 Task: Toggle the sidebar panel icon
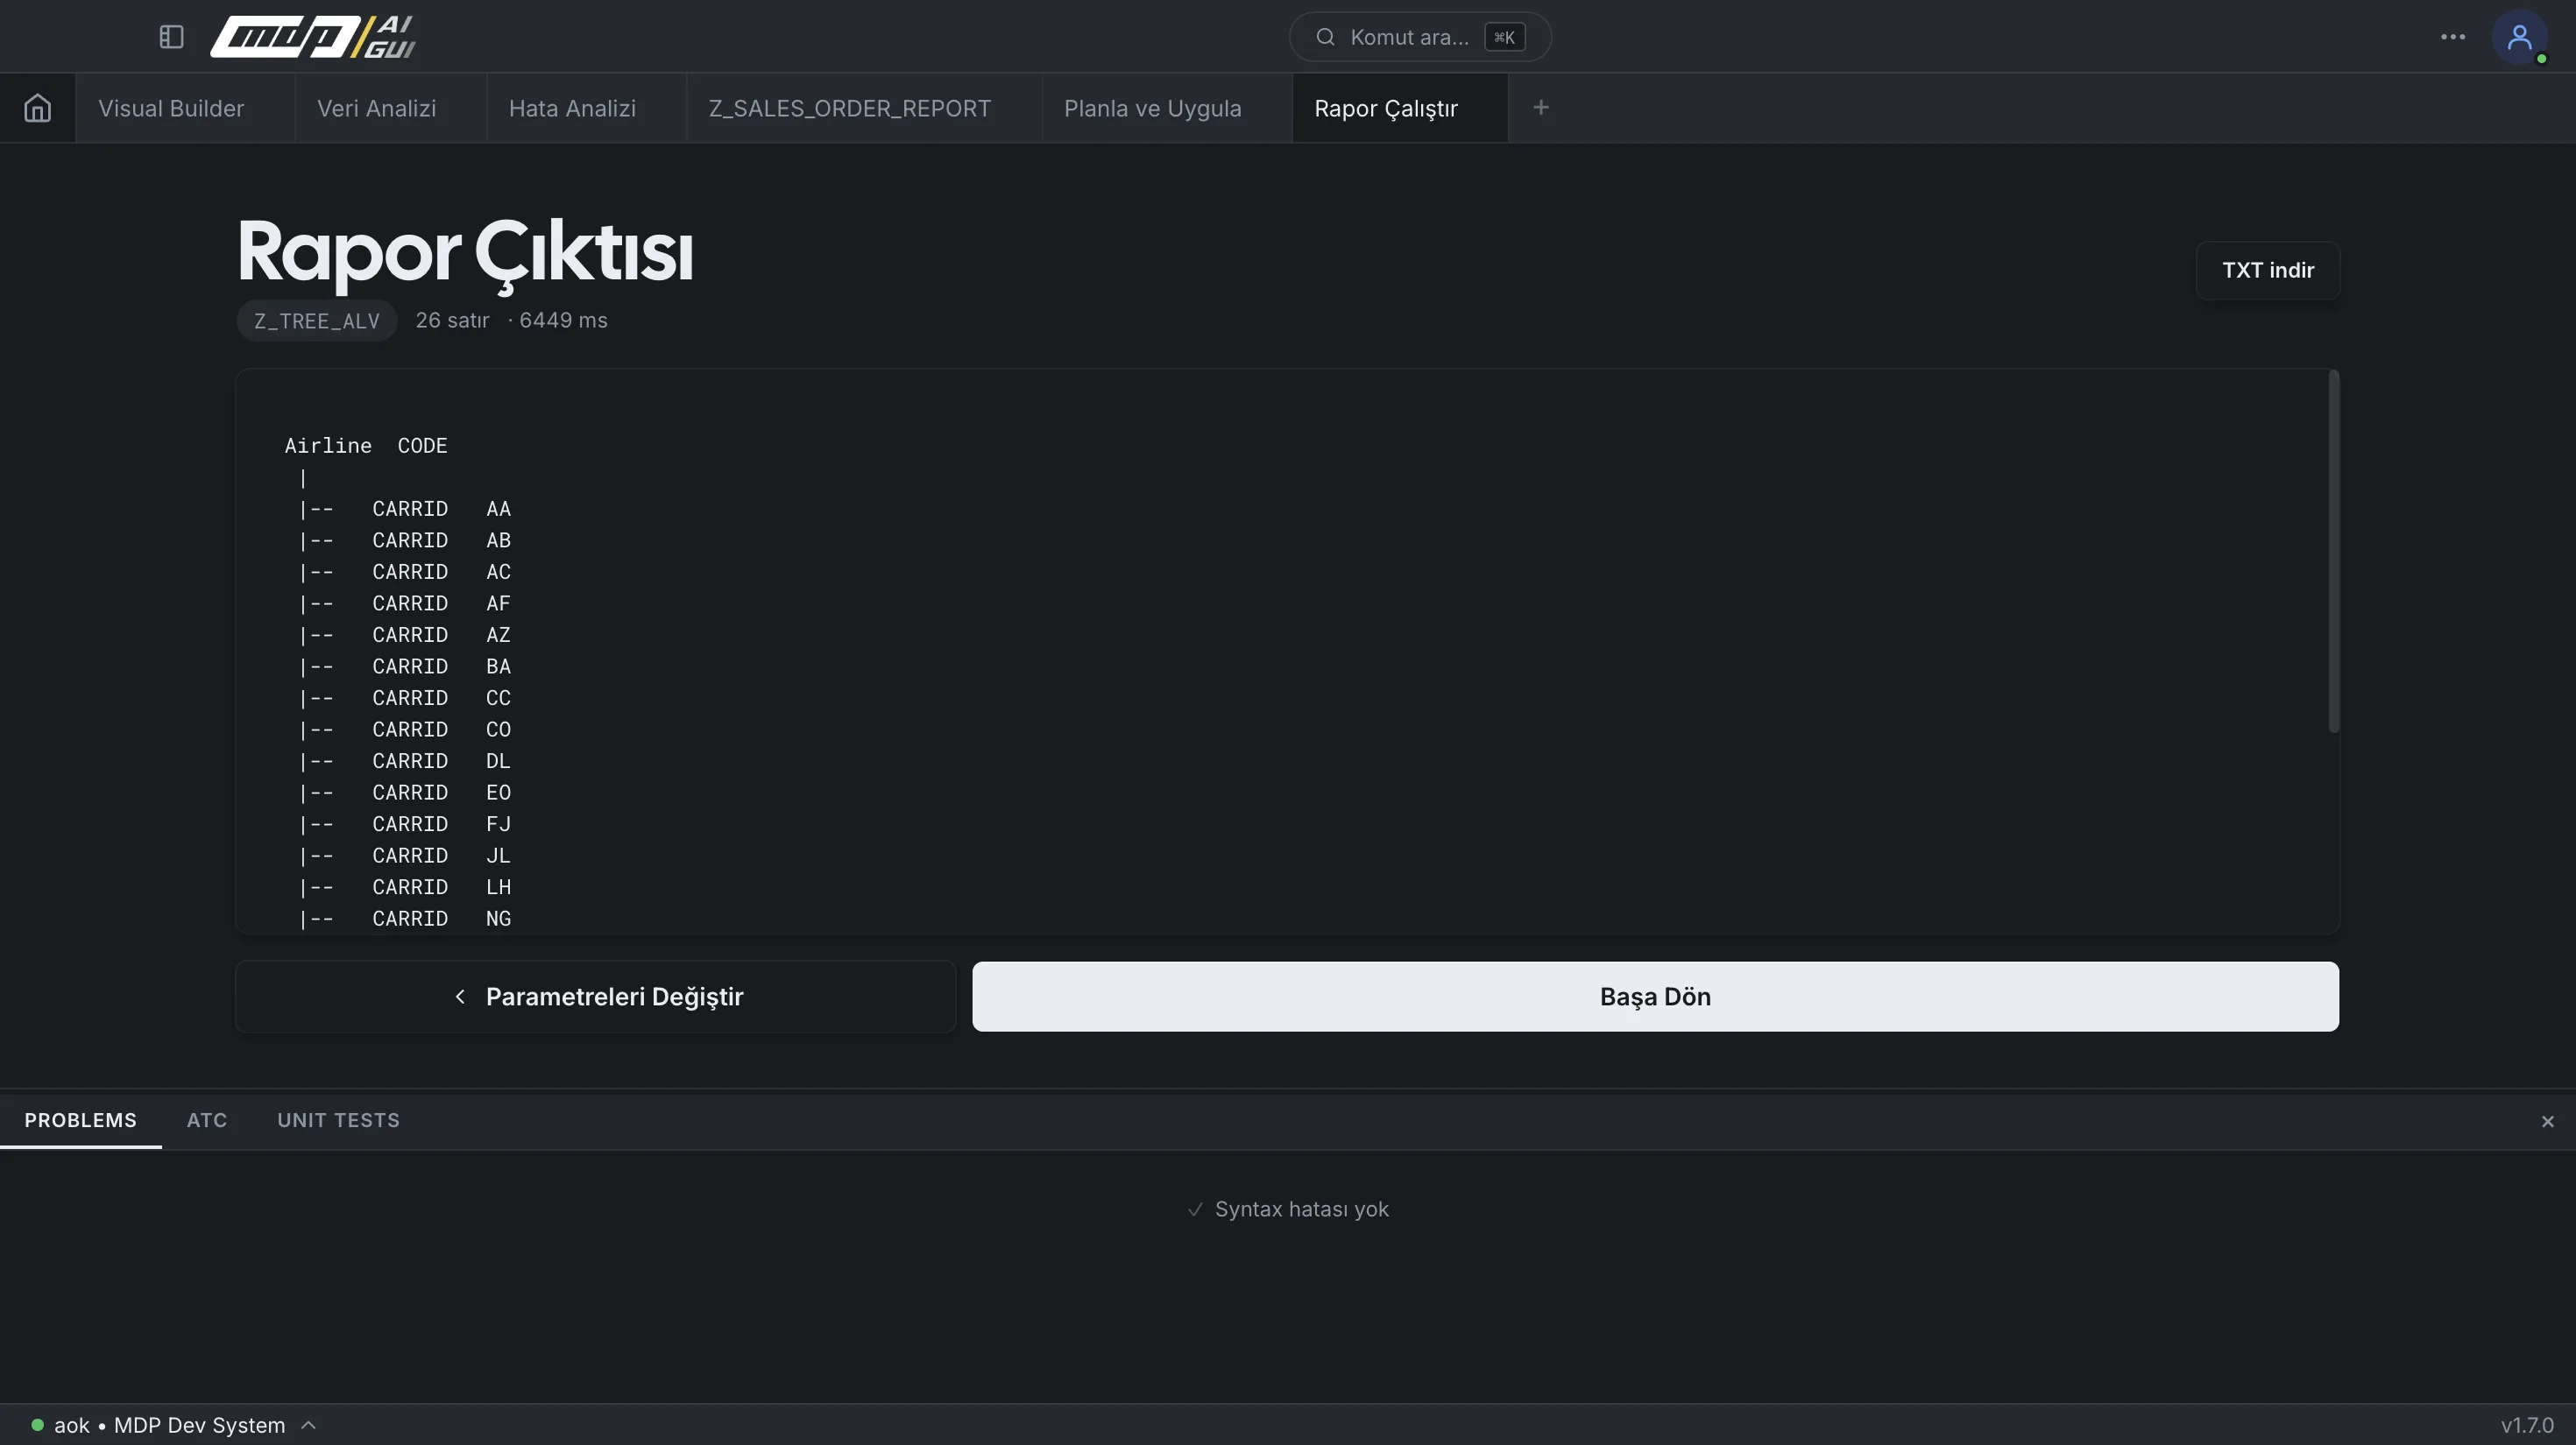tap(171, 37)
